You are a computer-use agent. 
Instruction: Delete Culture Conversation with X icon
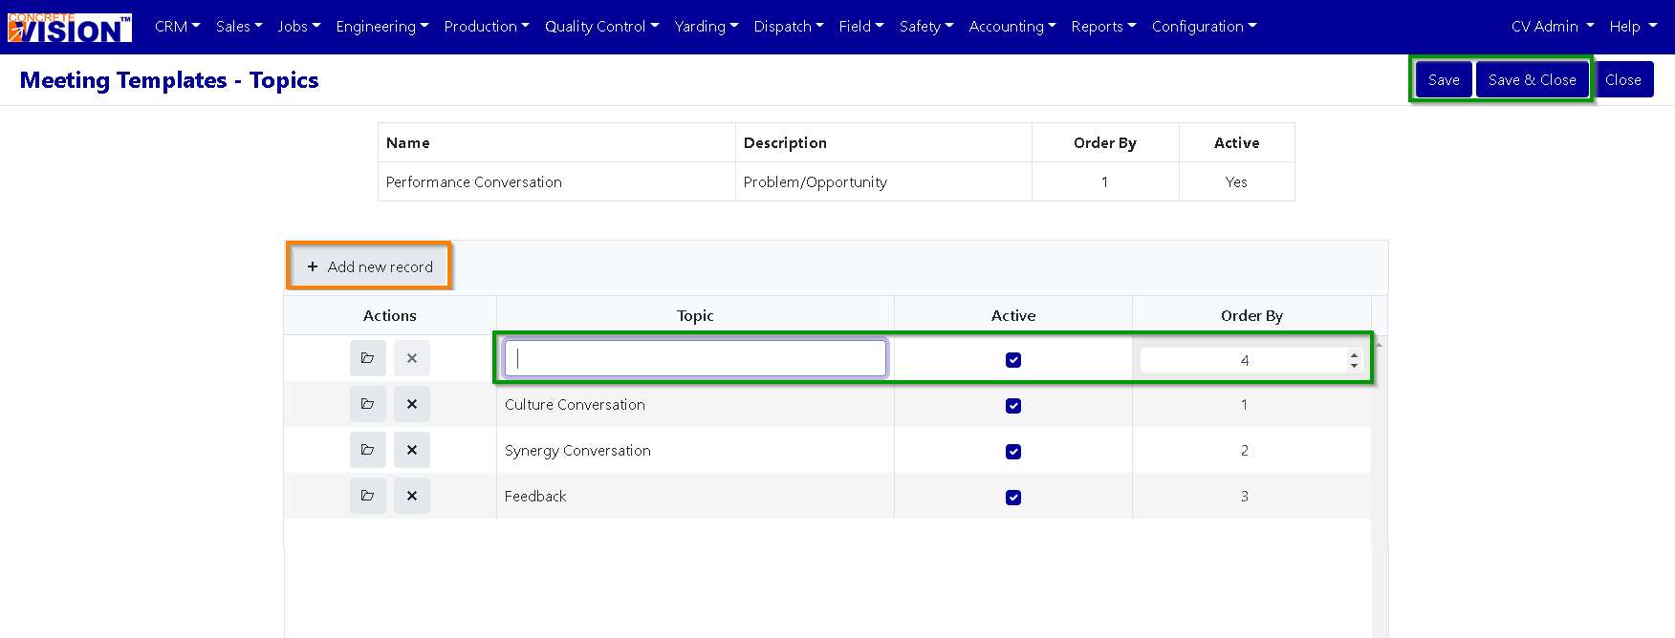412,404
